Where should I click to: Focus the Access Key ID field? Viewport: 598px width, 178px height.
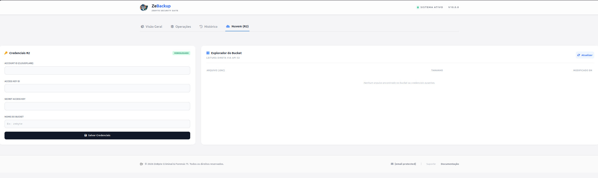coord(97,88)
